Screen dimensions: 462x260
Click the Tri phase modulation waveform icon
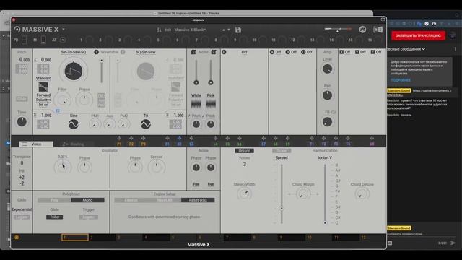[x=146, y=124]
